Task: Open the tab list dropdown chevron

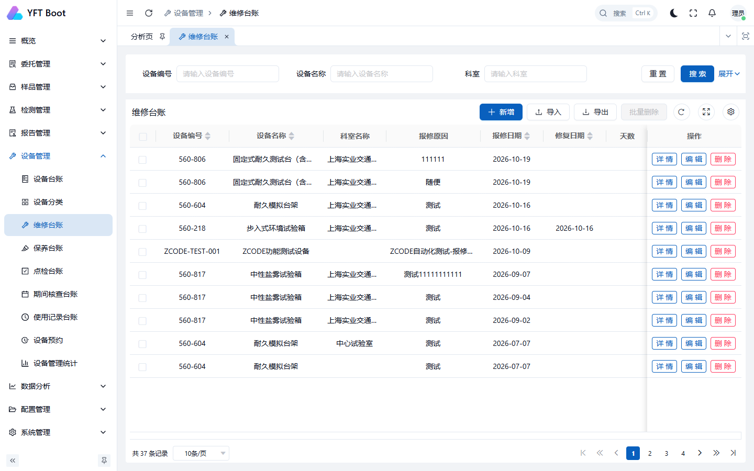Action: coord(728,36)
